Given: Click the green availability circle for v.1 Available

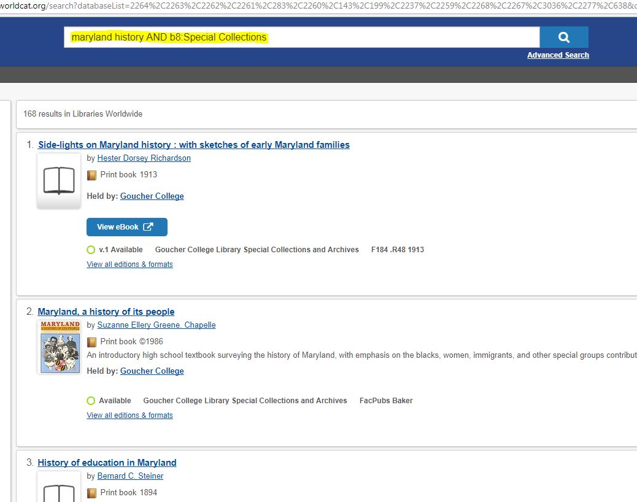Looking at the screenshot, I should 91,250.
